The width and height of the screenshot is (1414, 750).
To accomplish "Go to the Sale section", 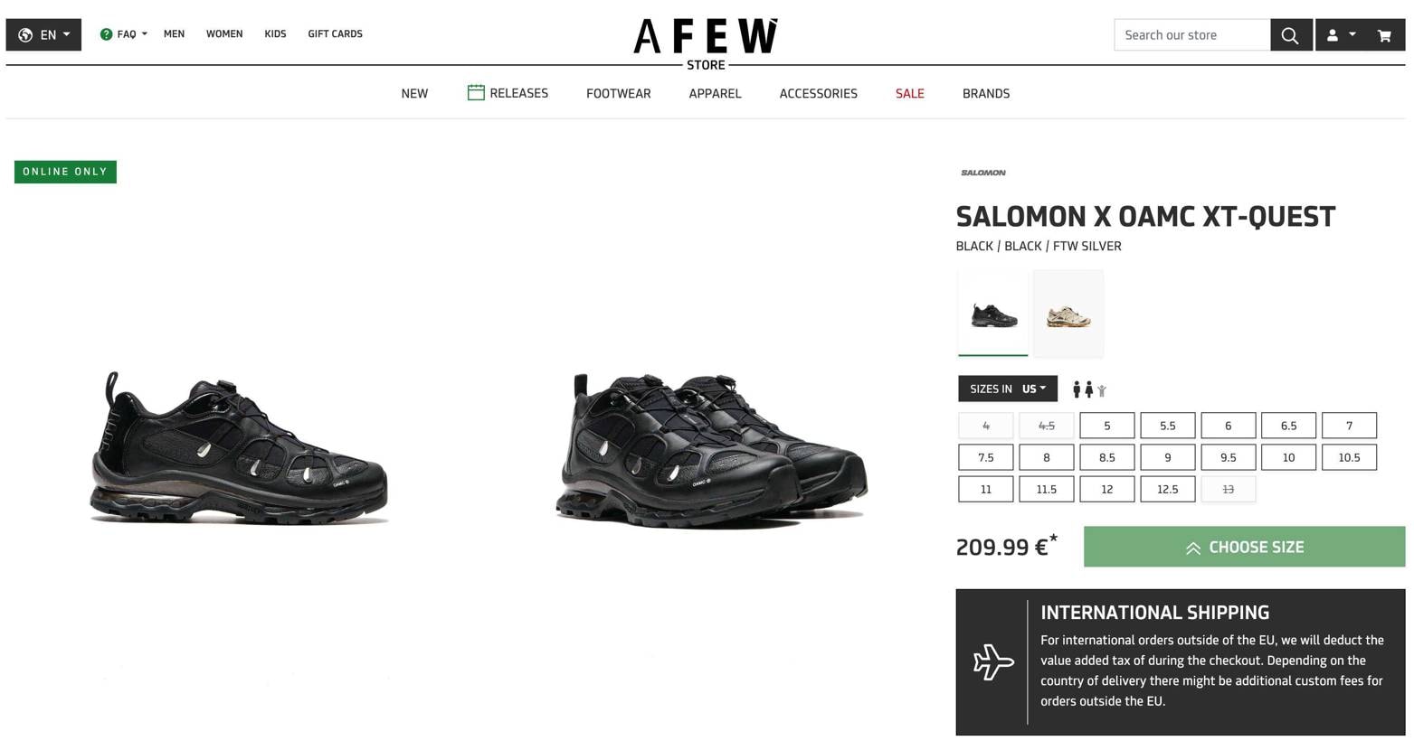I will 909,94.
